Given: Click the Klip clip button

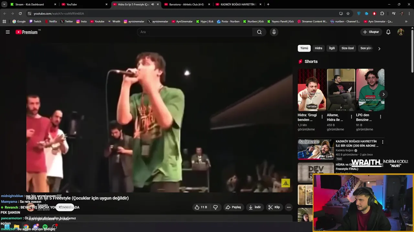Looking at the screenshot, I should point(274,207).
